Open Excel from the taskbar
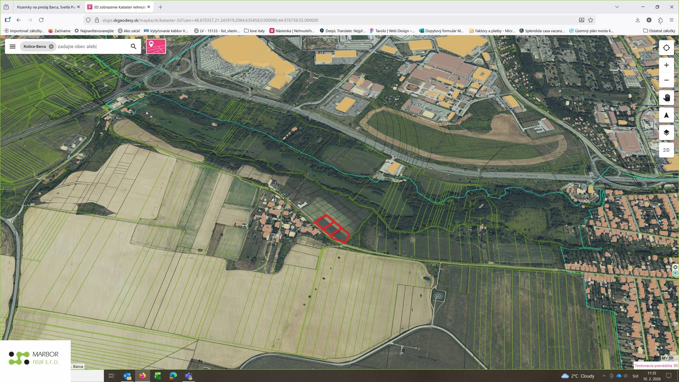Image resolution: width=679 pixels, height=382 pixels. point(158,376)
